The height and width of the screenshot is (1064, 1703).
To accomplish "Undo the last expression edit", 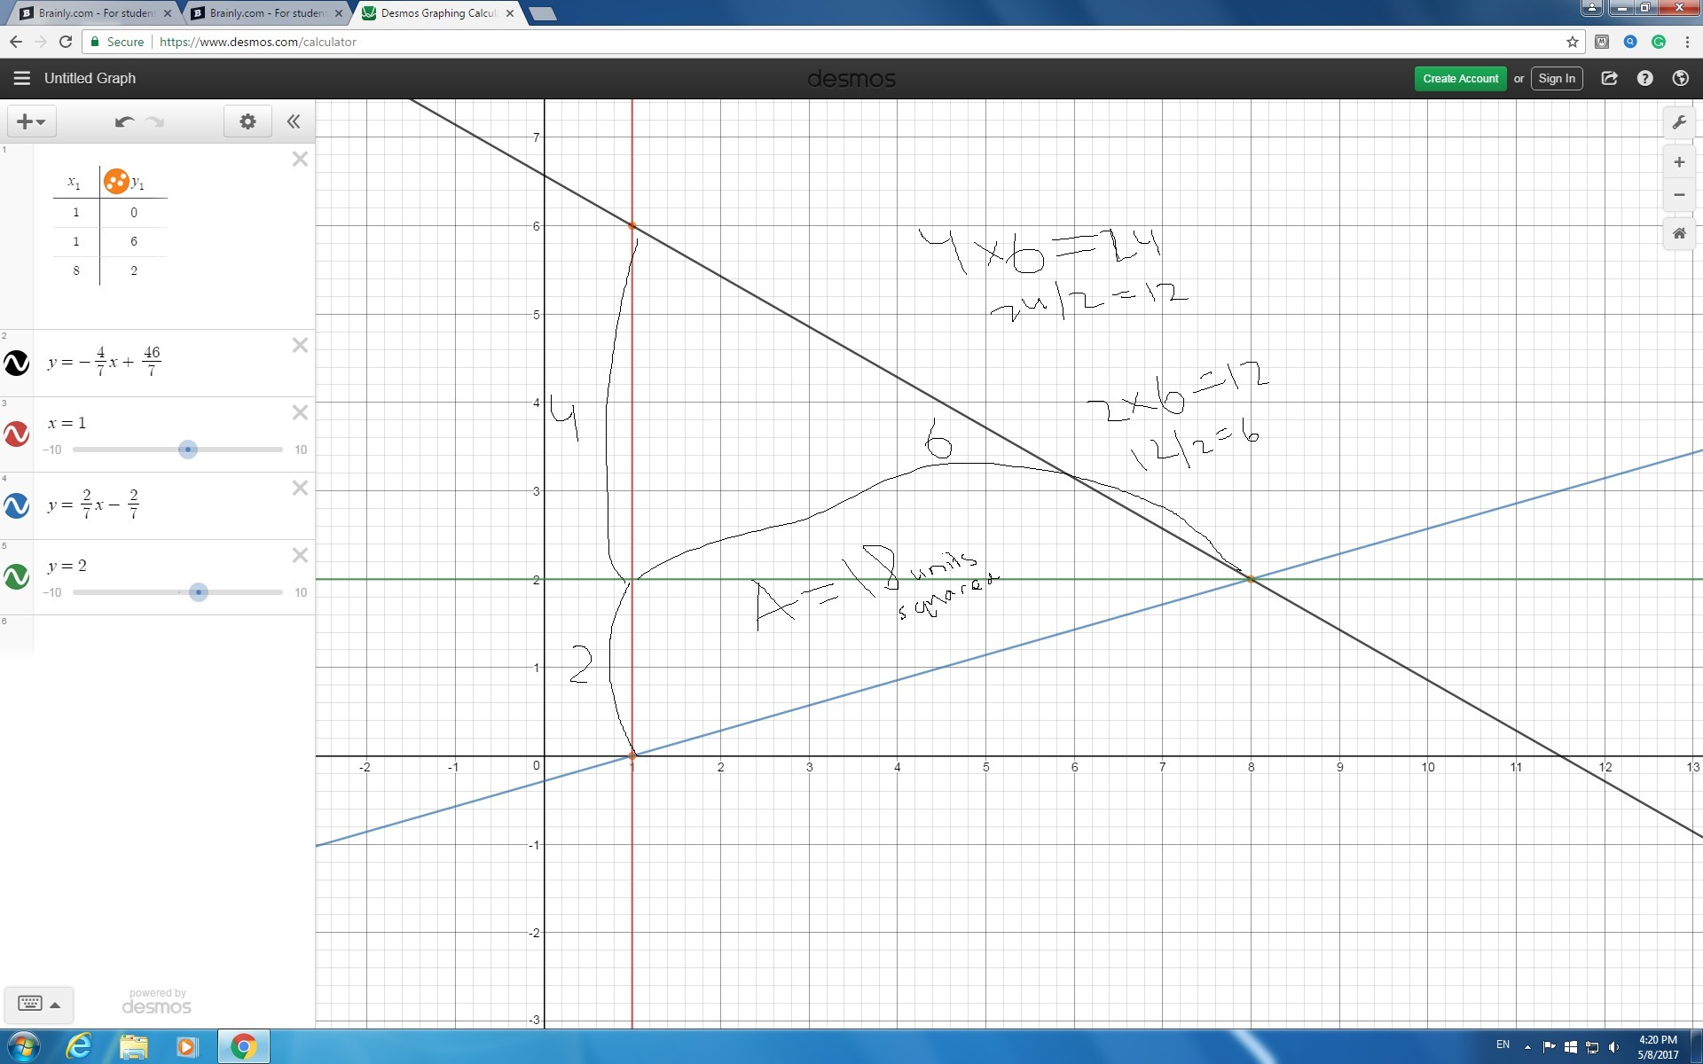I will 124,121.
